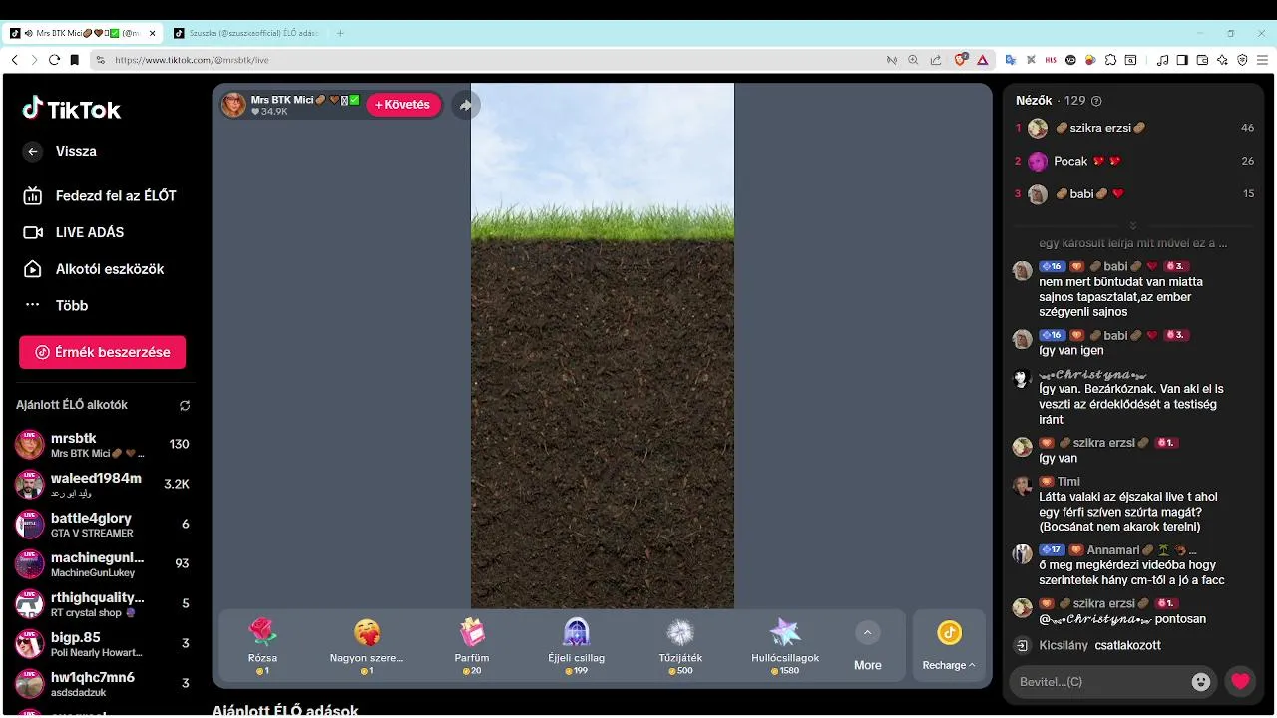1277x718 pixels.
Task: Send the Éjjeli csillag gift
Action: [577, 645]
